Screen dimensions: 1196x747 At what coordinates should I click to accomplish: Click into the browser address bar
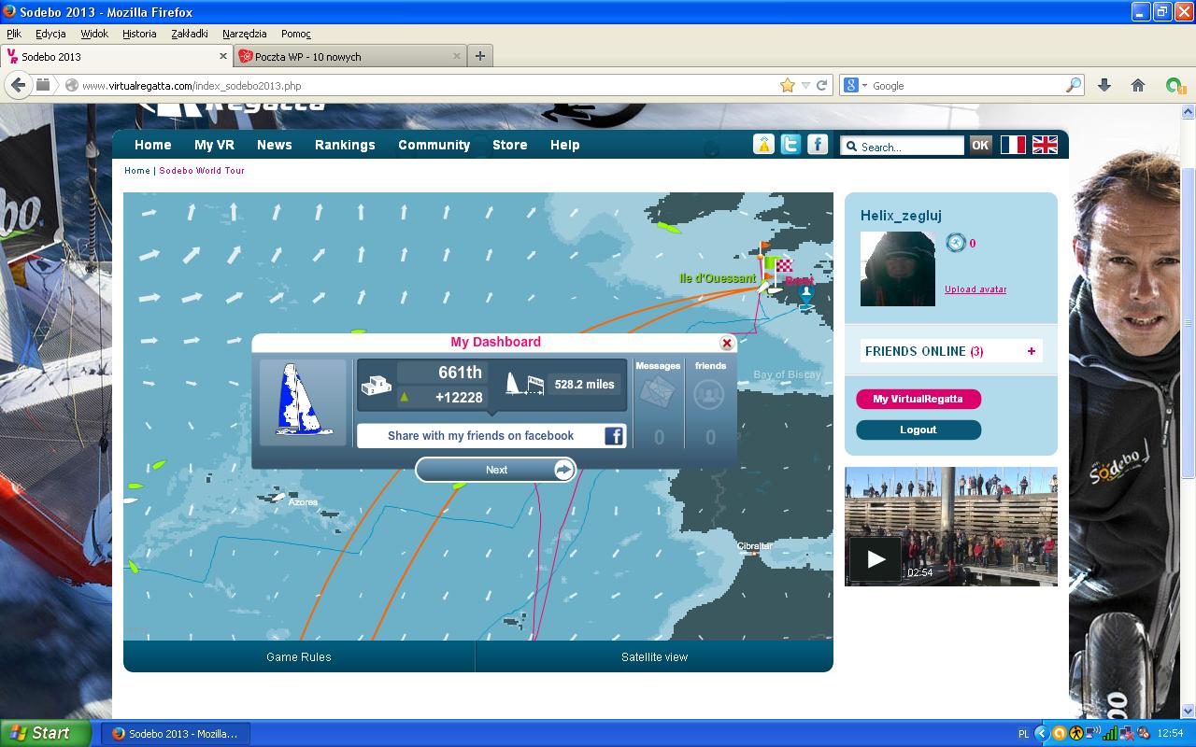tap(428, 85)
